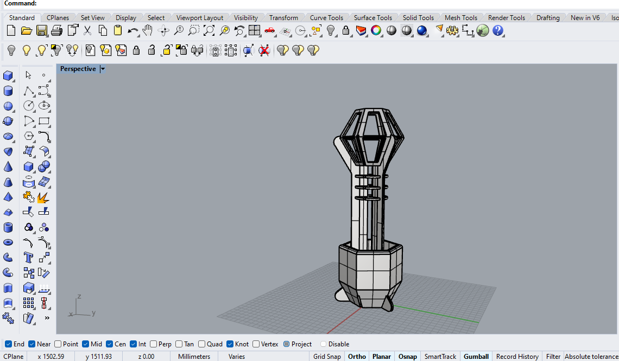Toggle the Project osnap option
This screenshot has width=619, height=361.
tap(287, 344)
